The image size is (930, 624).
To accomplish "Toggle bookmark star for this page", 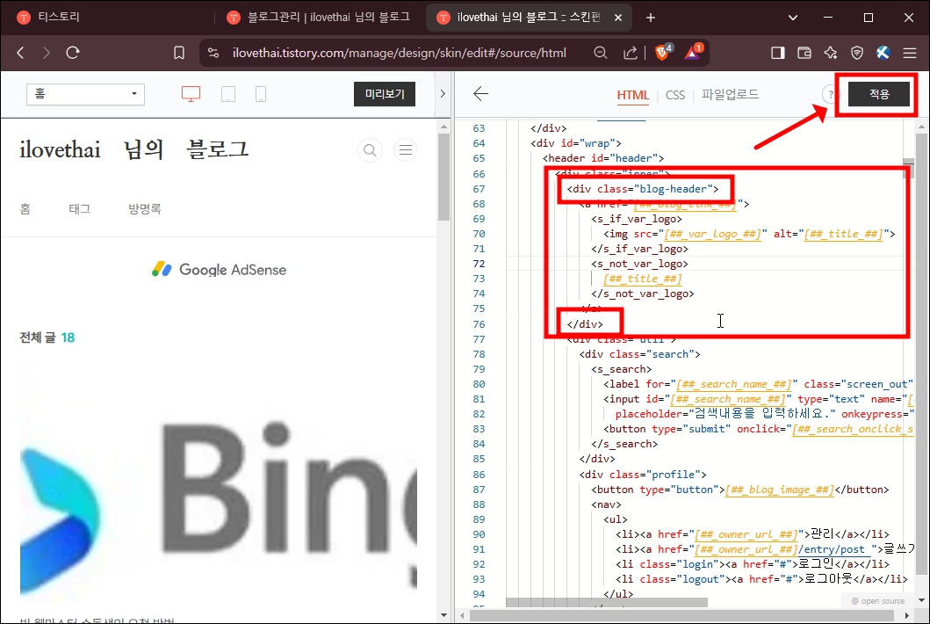I will pyautogui.click(x=178, y=52).
